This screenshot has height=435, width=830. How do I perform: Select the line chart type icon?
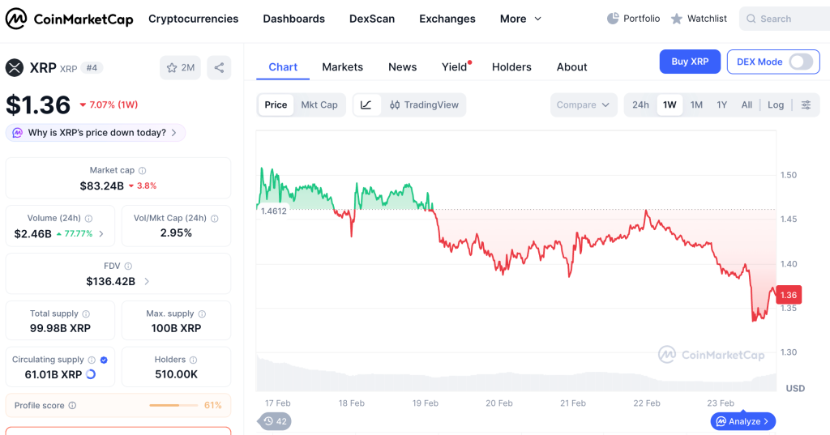tap(366, 104)
